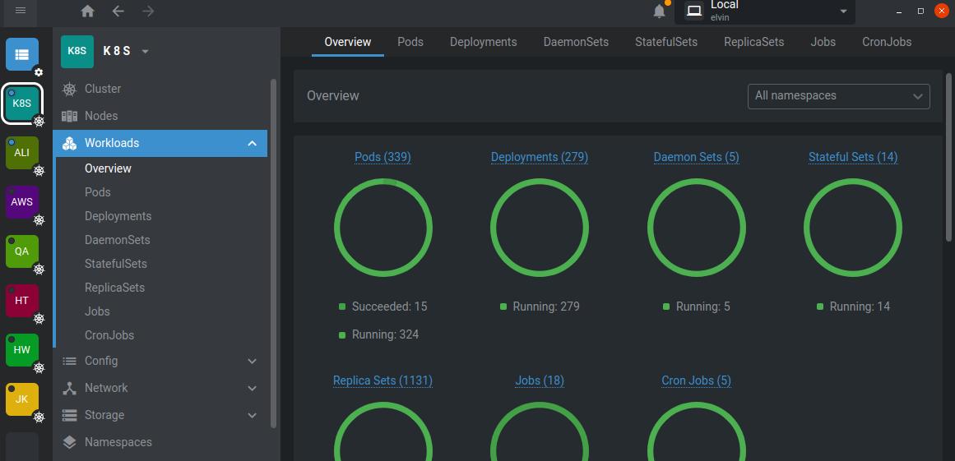The width and height of the screenshot is (955, 461).
Task: Select the HT cluster in hotbar
Action: click(22, 301)
